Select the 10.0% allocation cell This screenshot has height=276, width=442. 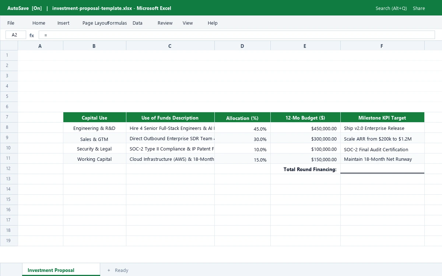click(242, 148)
